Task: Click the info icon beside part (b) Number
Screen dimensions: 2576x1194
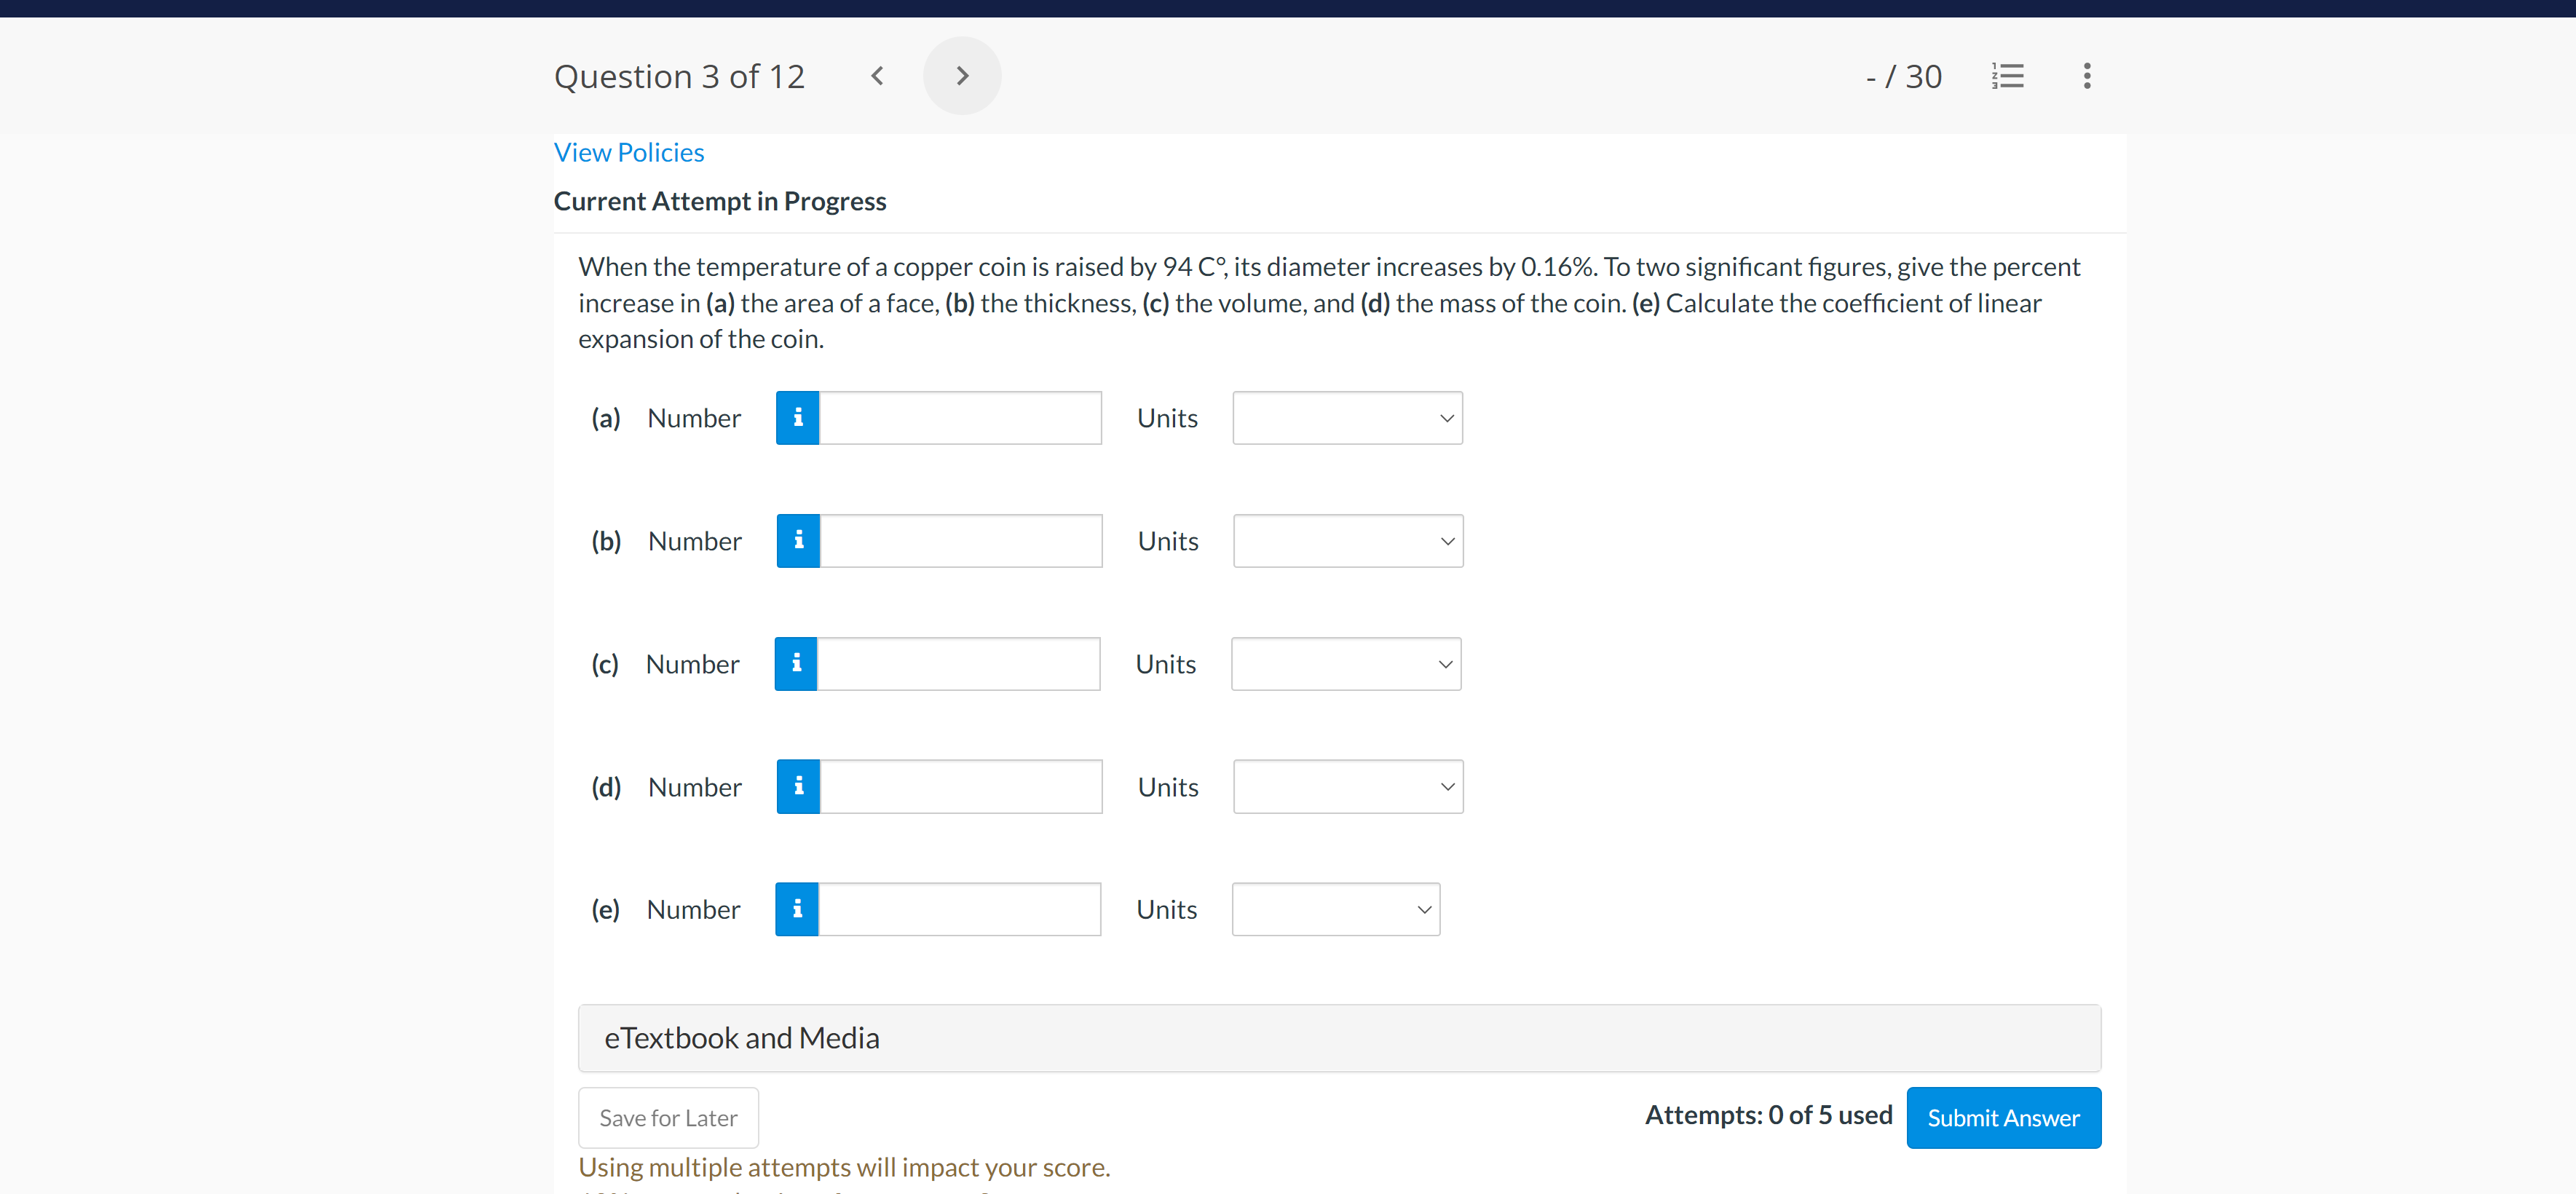Action: (x=797, y=540)
